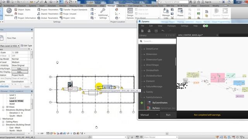Switch to Collaborate ribbon tab
Image resolution: width=248 pixels, height=139 pixels.
pos(91,6)
